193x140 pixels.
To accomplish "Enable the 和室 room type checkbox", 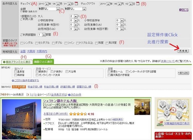I will (96, 43).
